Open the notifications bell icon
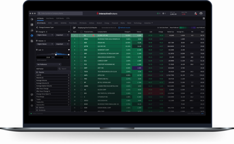234x144 pixels. tap(196, 13)
